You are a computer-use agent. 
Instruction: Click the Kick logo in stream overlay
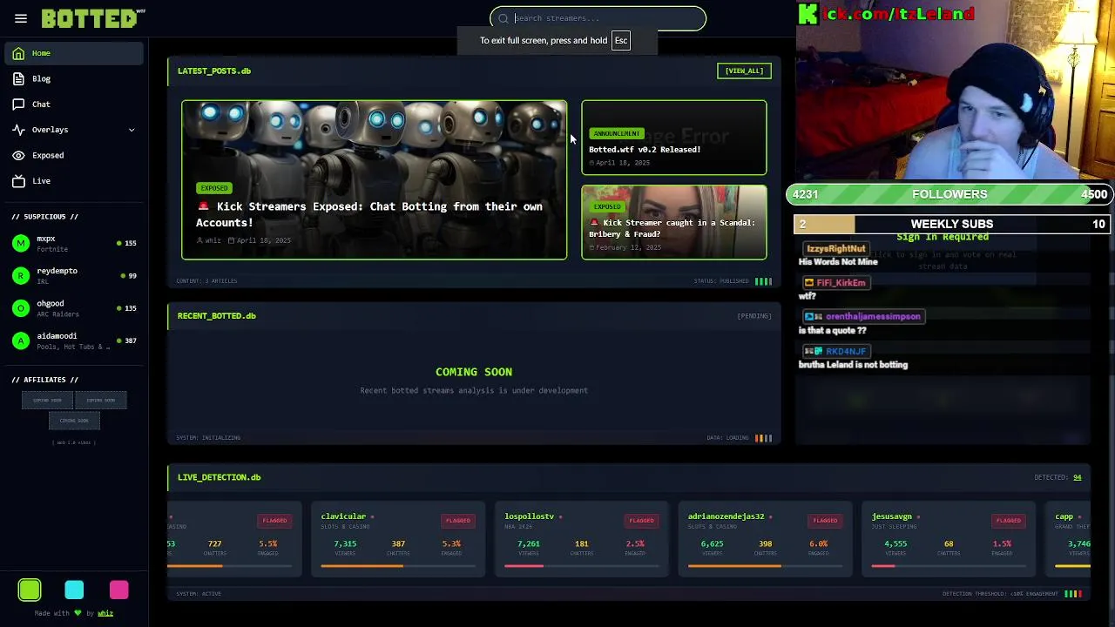(808, 14)
